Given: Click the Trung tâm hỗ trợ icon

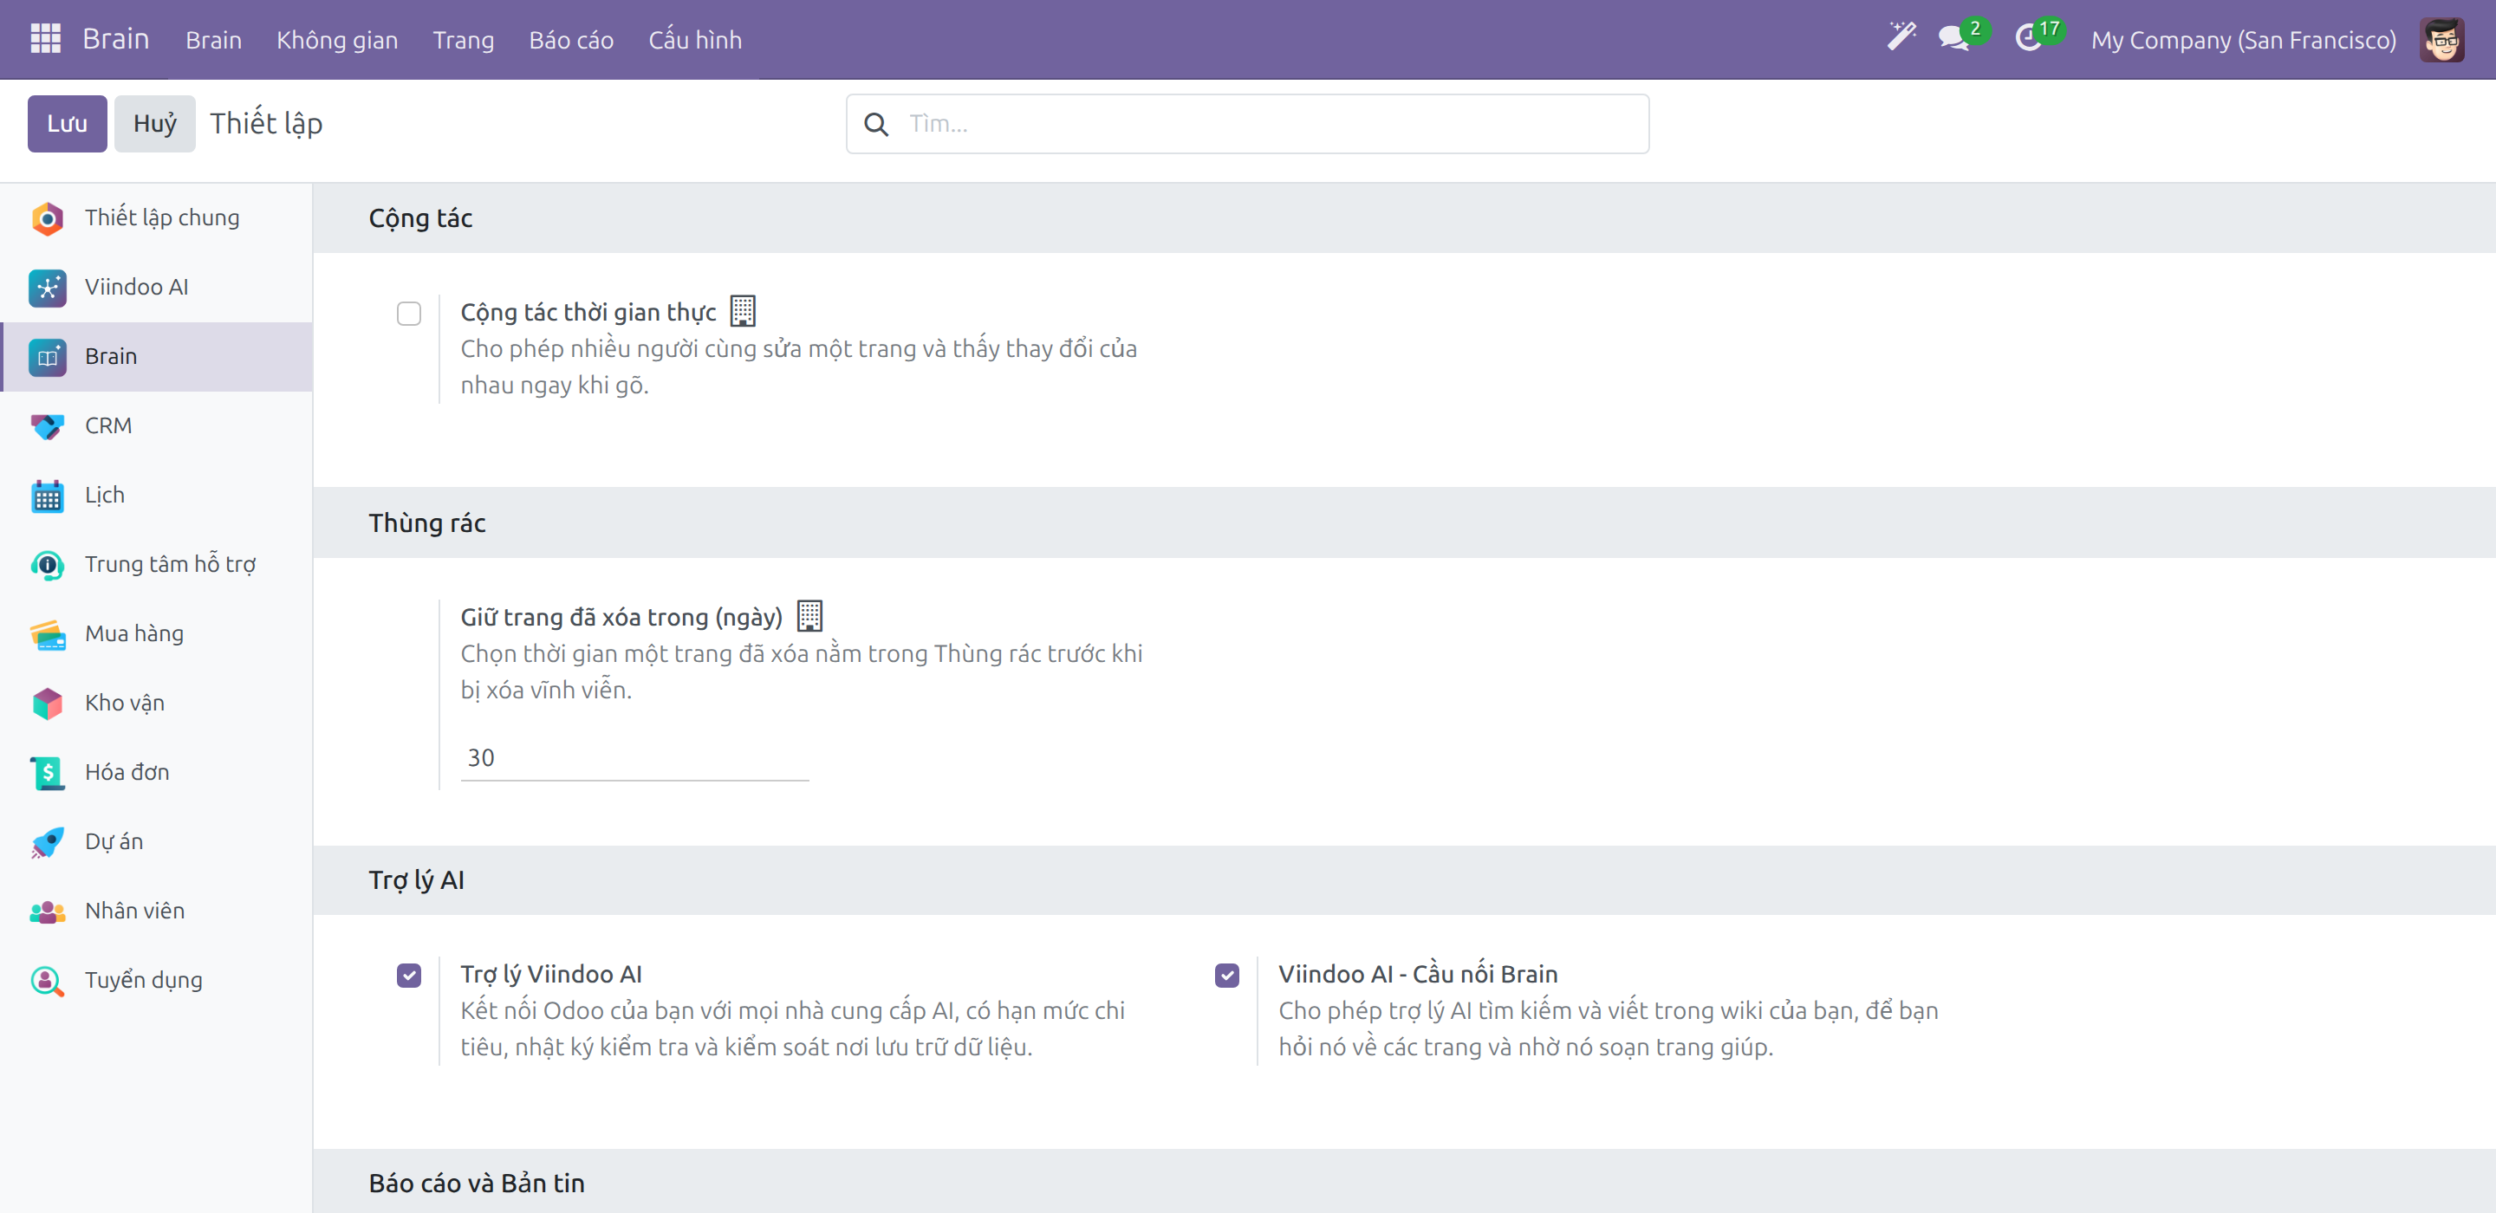Looking at the screenshot, I should coord(48,565).
